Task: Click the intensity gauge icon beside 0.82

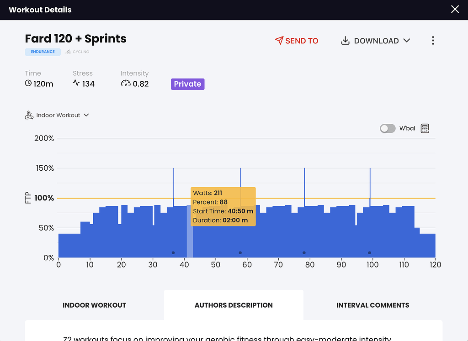Action: tap(125, 84)
